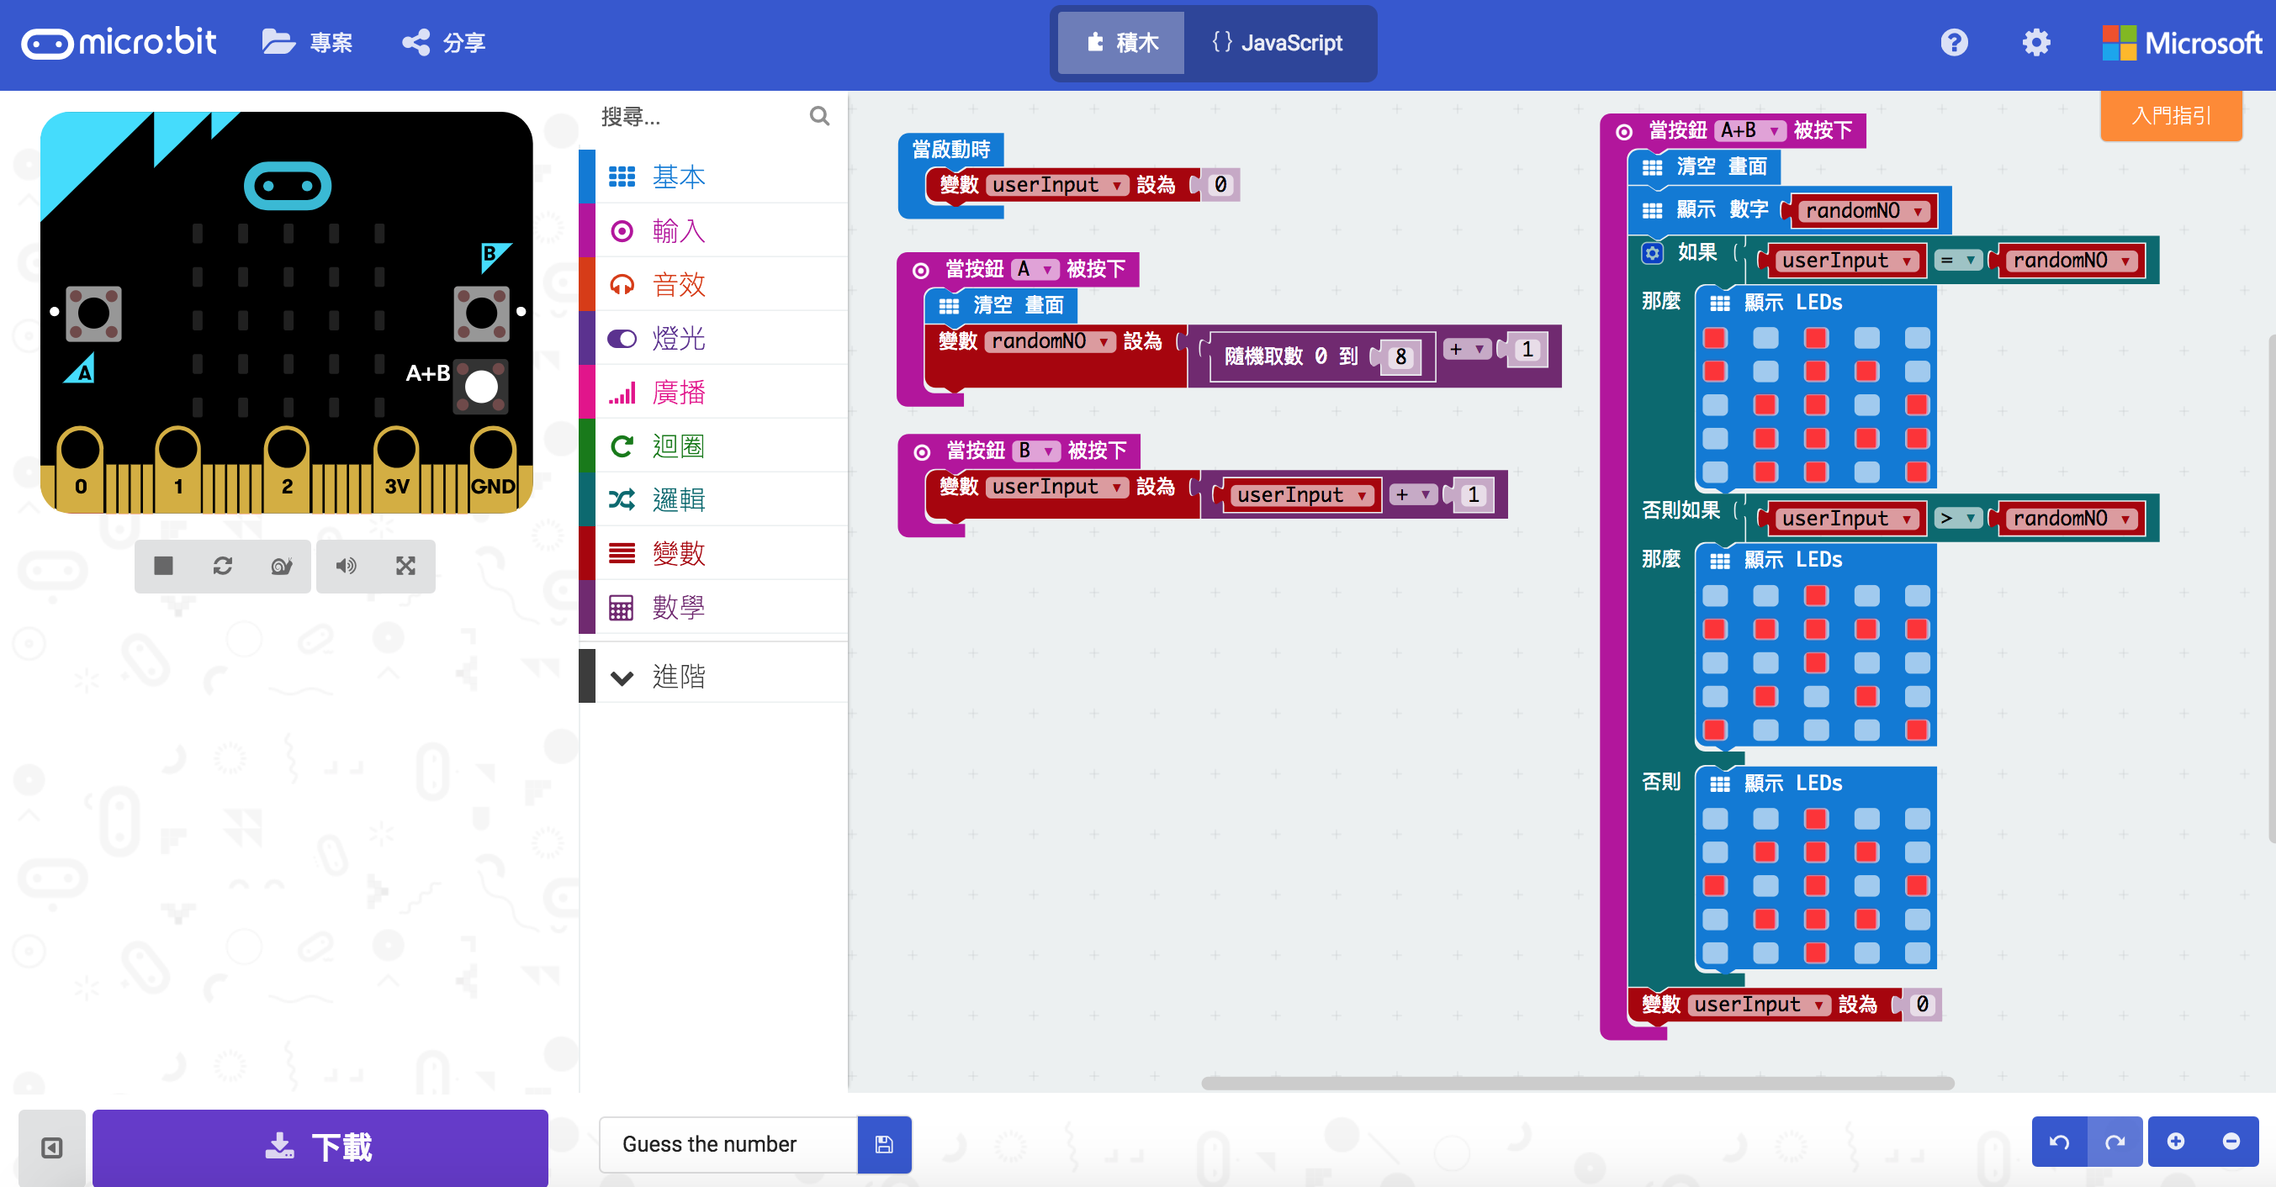Viewport: 2276px width, 1187px height.
Task: Click the Microsoft logo
Action: coord(2181,42)
